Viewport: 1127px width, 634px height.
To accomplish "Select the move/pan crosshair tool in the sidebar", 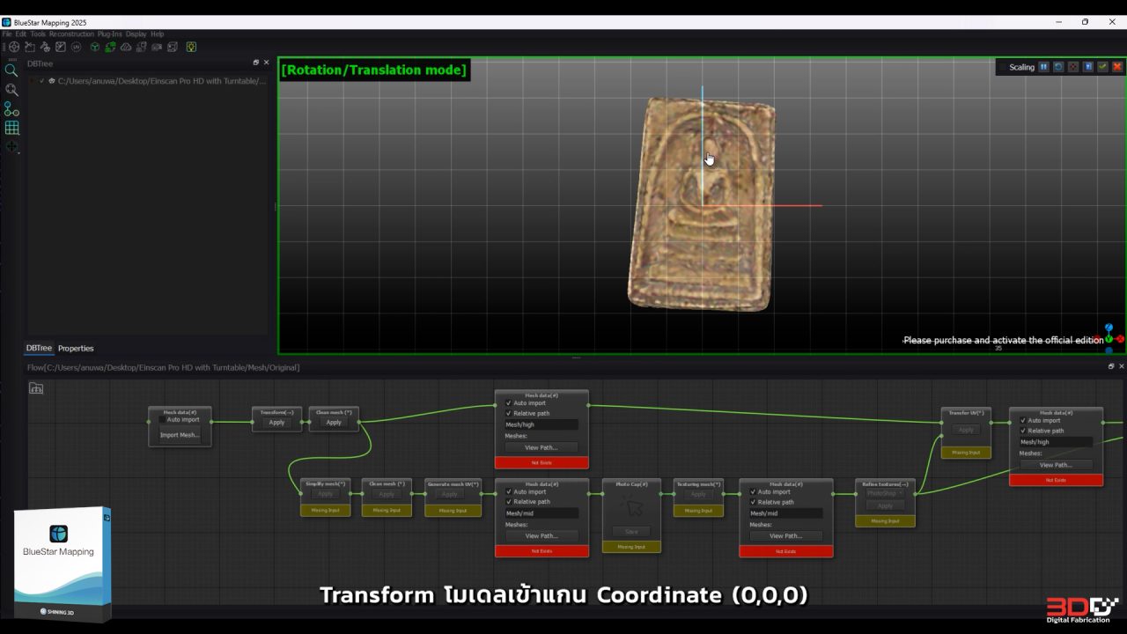I will (11, 146).
